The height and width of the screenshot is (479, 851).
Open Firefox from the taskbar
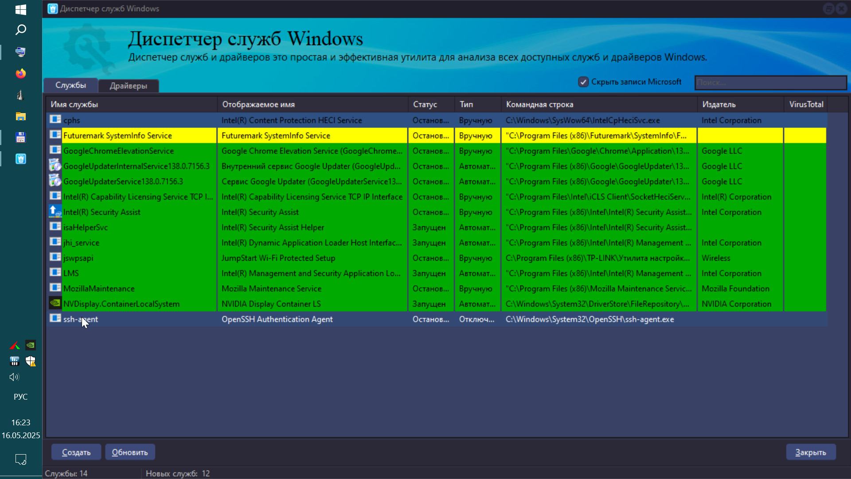coord(21,74)
